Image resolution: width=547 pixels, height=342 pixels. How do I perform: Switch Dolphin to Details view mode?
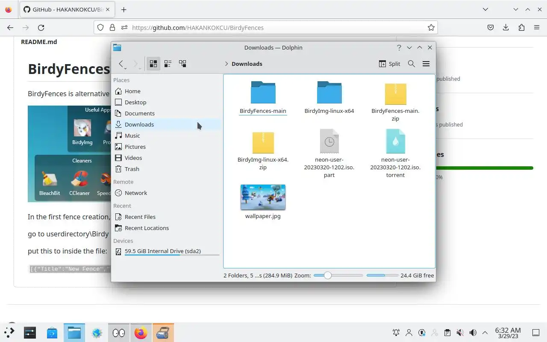(182, 64)
